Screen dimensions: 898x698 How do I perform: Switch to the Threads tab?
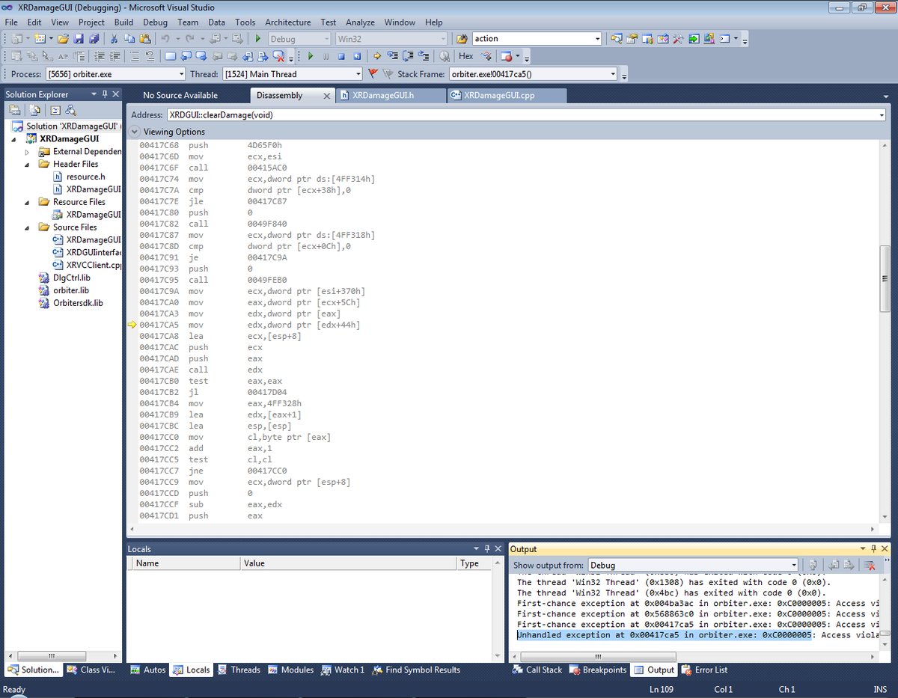(x=239, y=670)
